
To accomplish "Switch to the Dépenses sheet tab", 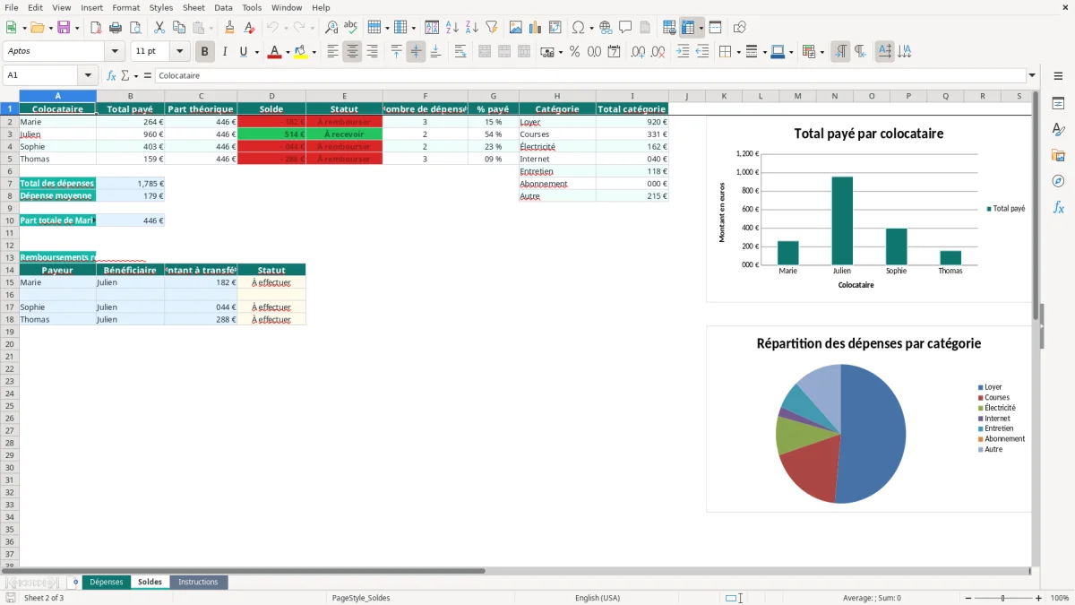I will click(106, 583).
